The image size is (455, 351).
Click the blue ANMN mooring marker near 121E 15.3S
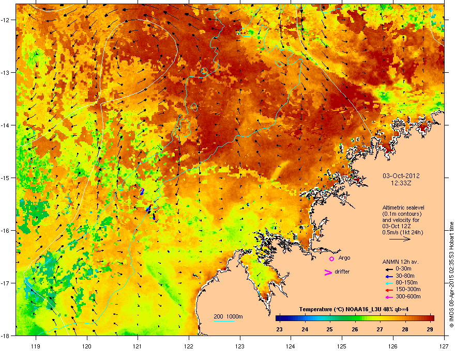tap(142, 191)
